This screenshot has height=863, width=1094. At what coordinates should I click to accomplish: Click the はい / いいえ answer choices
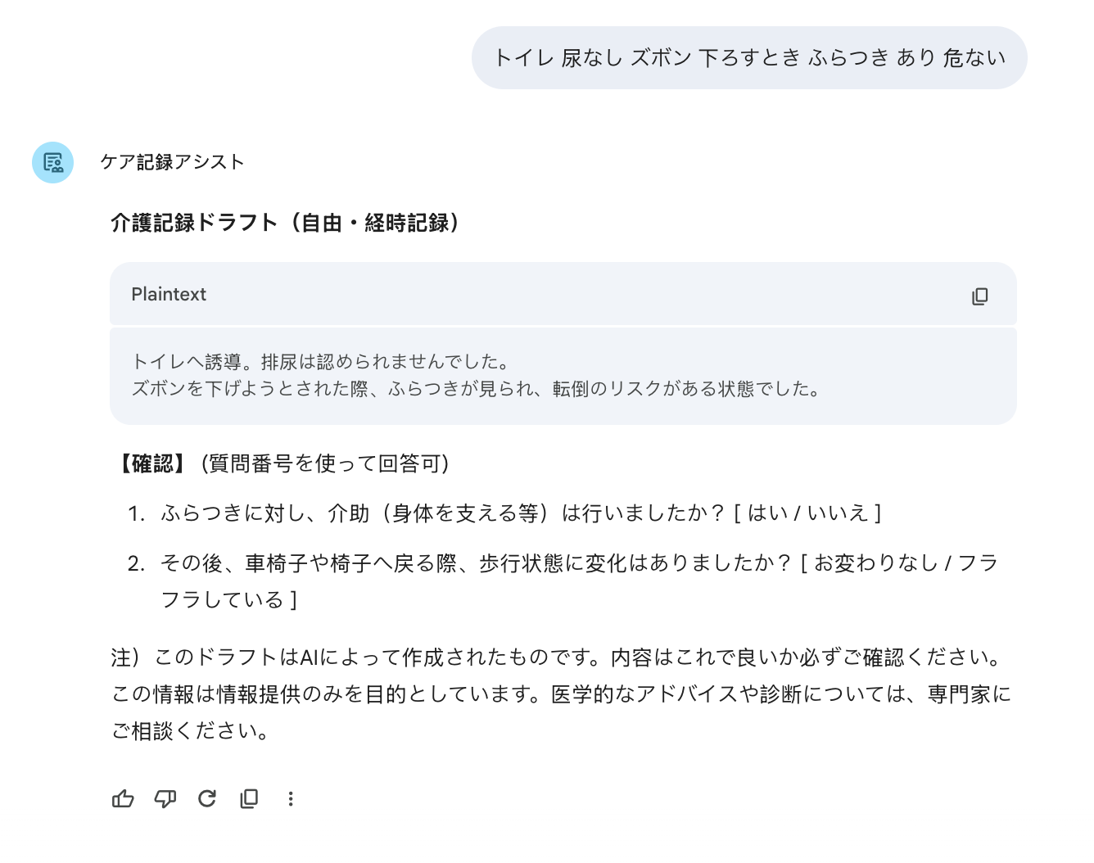(807, 513)
